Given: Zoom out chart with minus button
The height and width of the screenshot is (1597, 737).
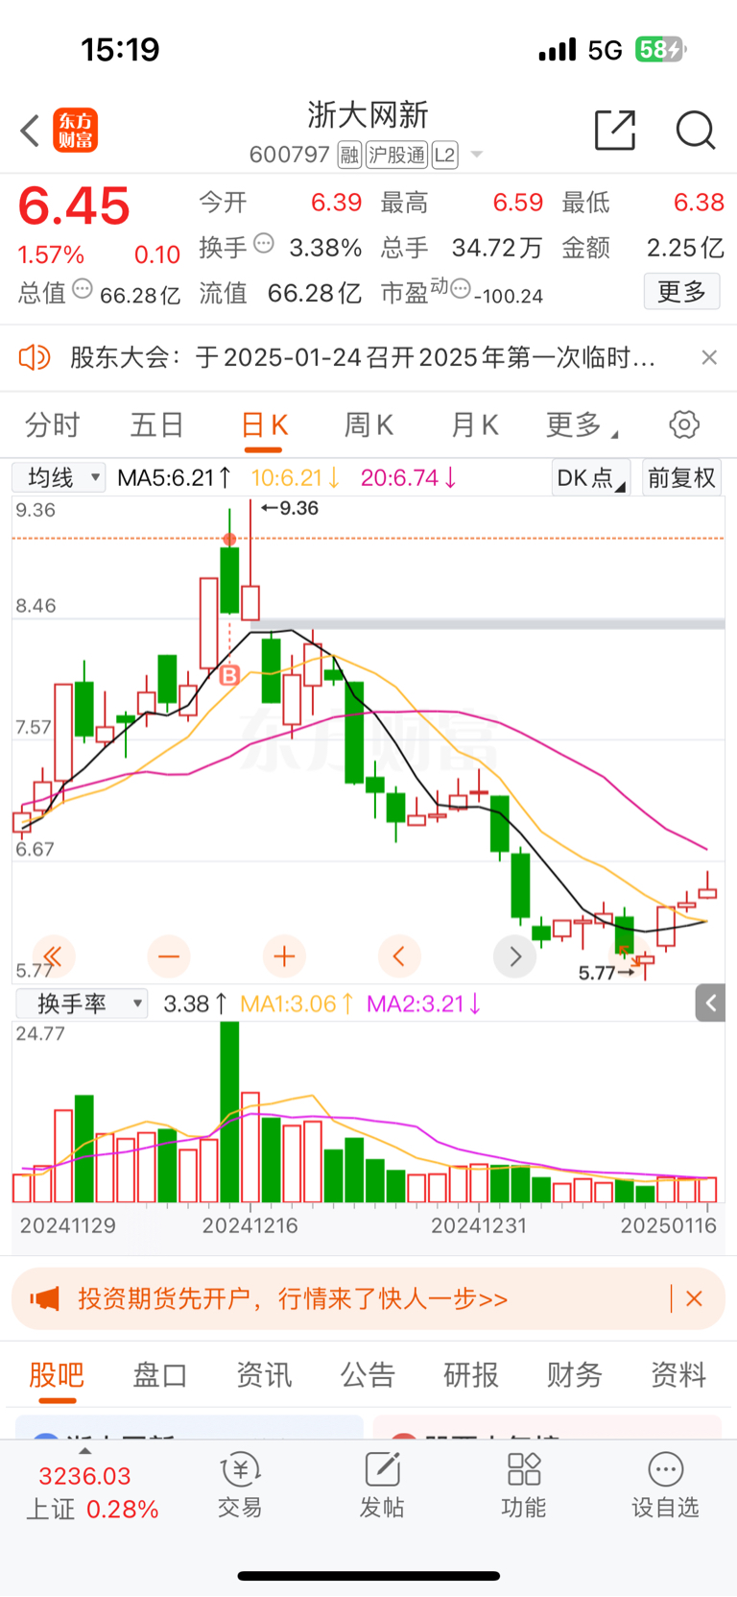Looking at the screenshot, I should [169, 956].
